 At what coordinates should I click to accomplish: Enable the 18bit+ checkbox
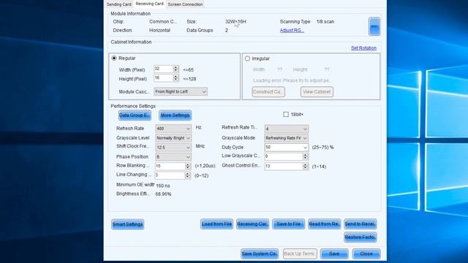pos(286,114)
